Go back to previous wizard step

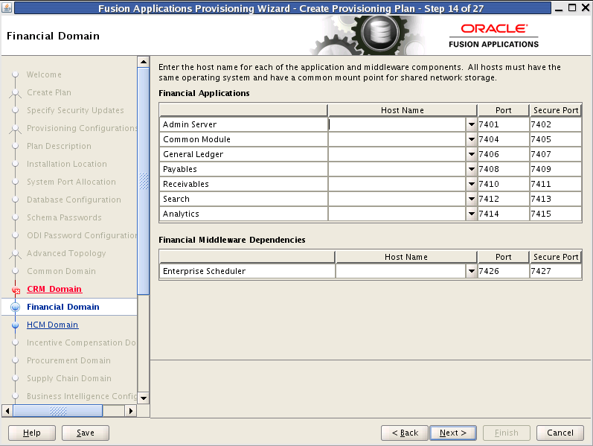coord(405,433)
